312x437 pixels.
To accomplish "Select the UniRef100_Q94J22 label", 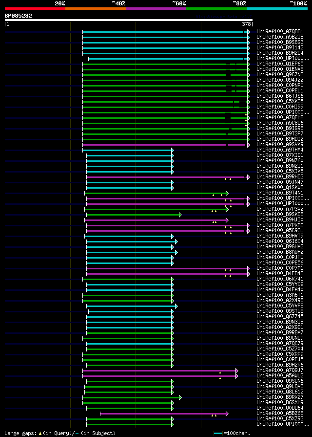I will pos(280,80).
